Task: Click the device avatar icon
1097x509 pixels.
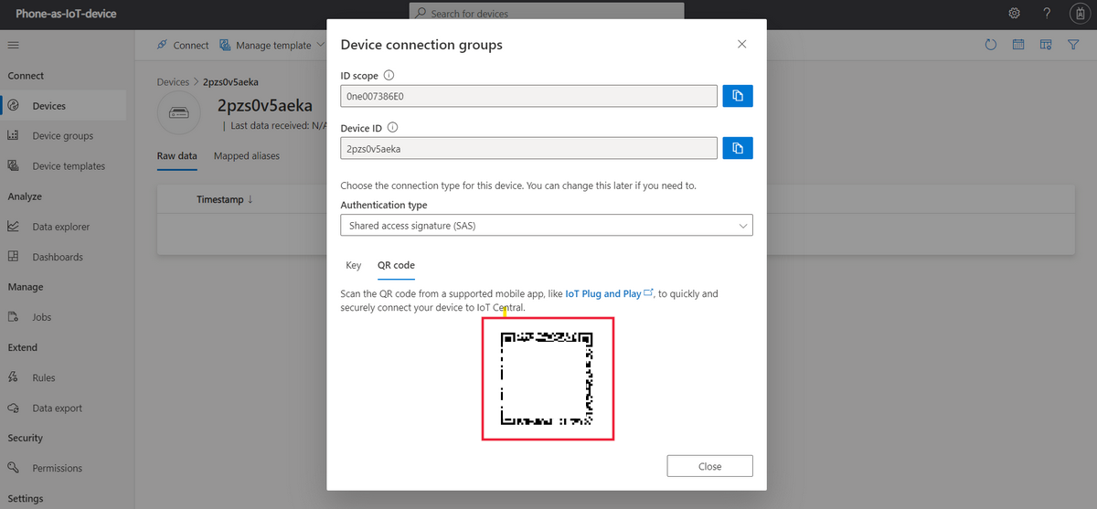Action: tap(179, 113)
